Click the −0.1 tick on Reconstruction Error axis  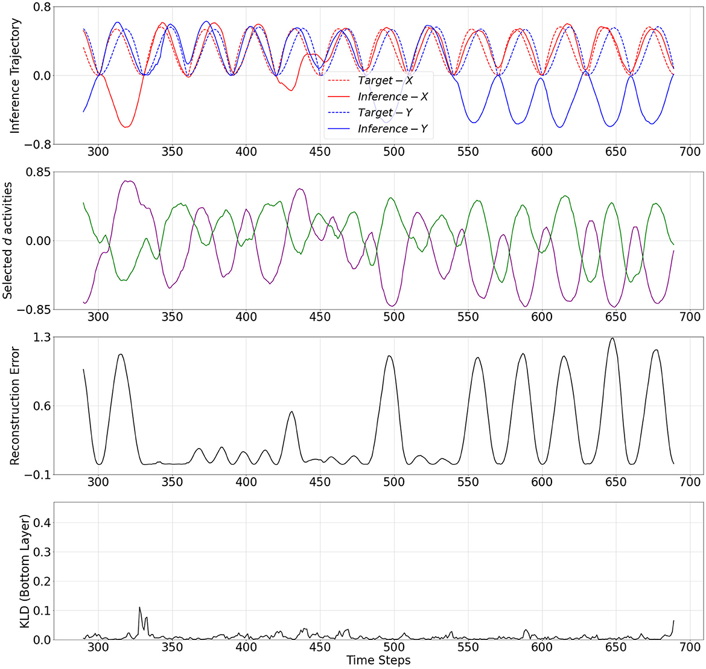(38, 475)
